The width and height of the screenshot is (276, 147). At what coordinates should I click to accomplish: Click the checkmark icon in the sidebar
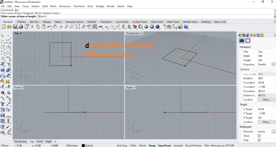click(x=8, y=127)
